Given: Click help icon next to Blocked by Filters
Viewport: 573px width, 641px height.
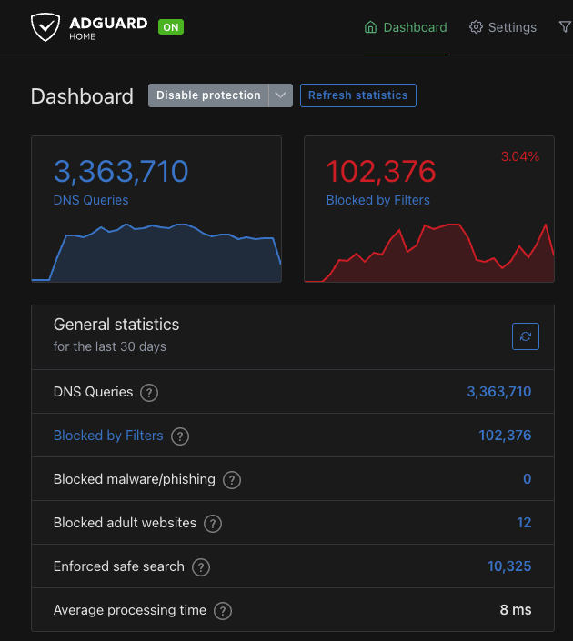Looking at the screenshot, I should coord(180,436).
